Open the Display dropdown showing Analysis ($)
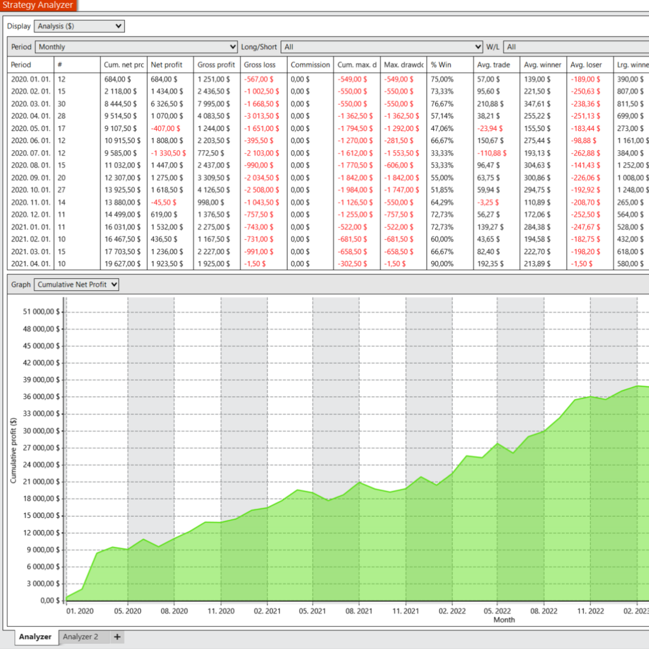The width and height of the screenshot is (649, 649). (x=78, y=26)
